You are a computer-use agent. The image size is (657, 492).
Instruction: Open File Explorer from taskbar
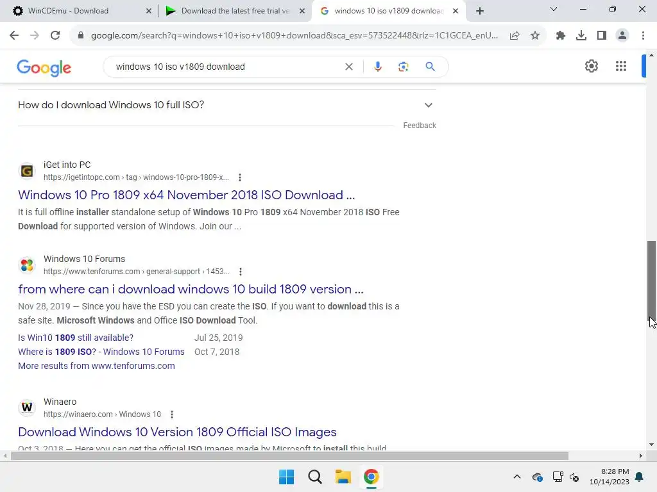point(343,477)
